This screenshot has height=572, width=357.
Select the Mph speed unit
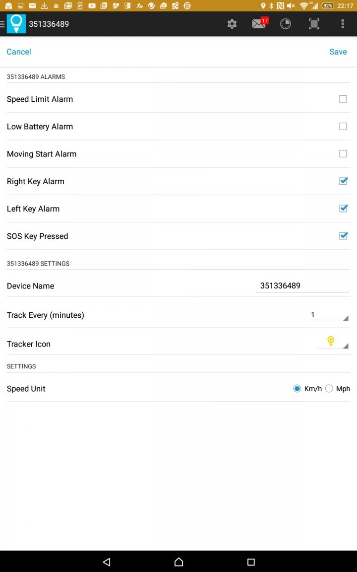click(x=329, y=389)
